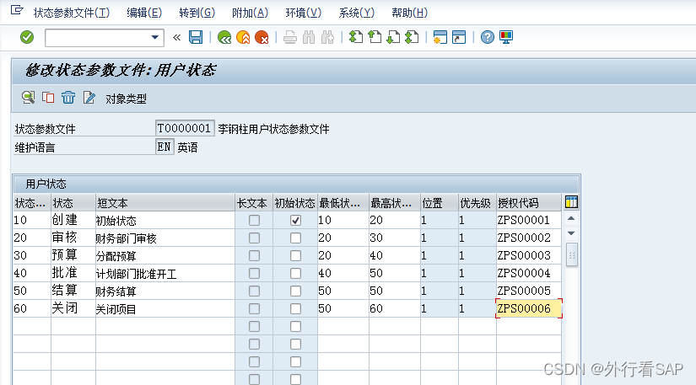The width and height of the screenshot is (696, 385).
Task: Toggle 长文本 checkbox for status 关闭
Action: [x=254, y=309]
